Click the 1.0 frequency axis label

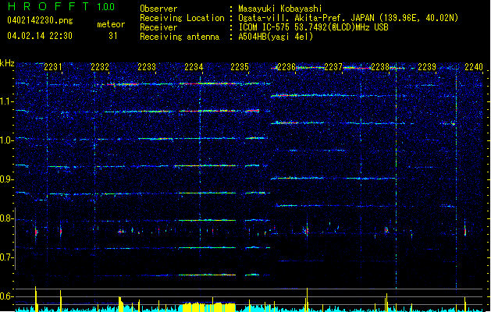[6, 140]
